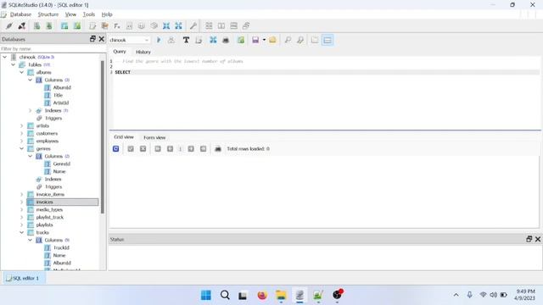Viewport: 543px width, 305px height.
Task: Switch to the History tab
Action: tap(143, 52)
